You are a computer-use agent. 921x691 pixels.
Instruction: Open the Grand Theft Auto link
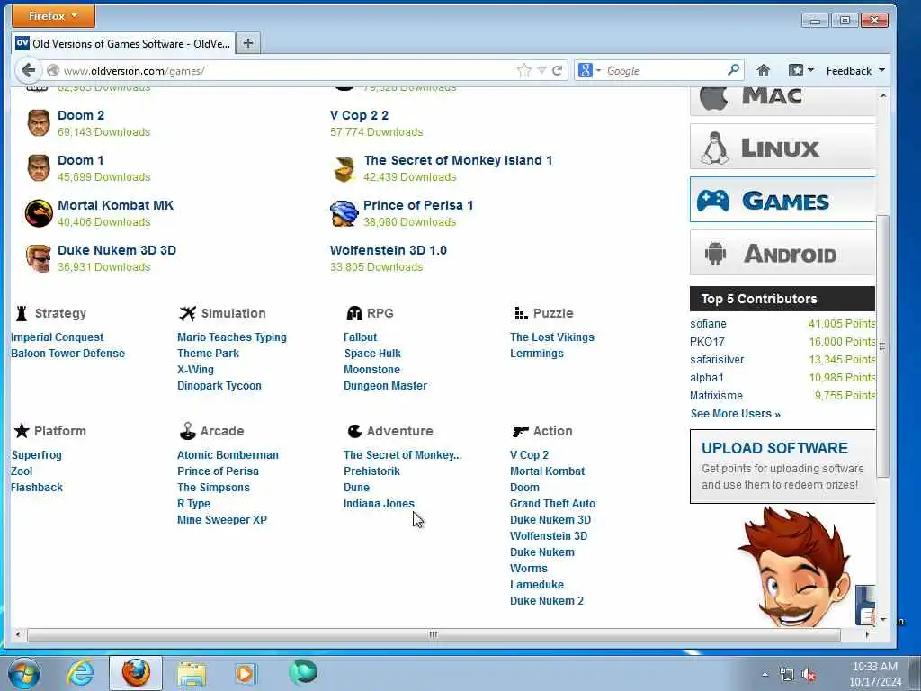pyautogui.click(x=553, y=504)
